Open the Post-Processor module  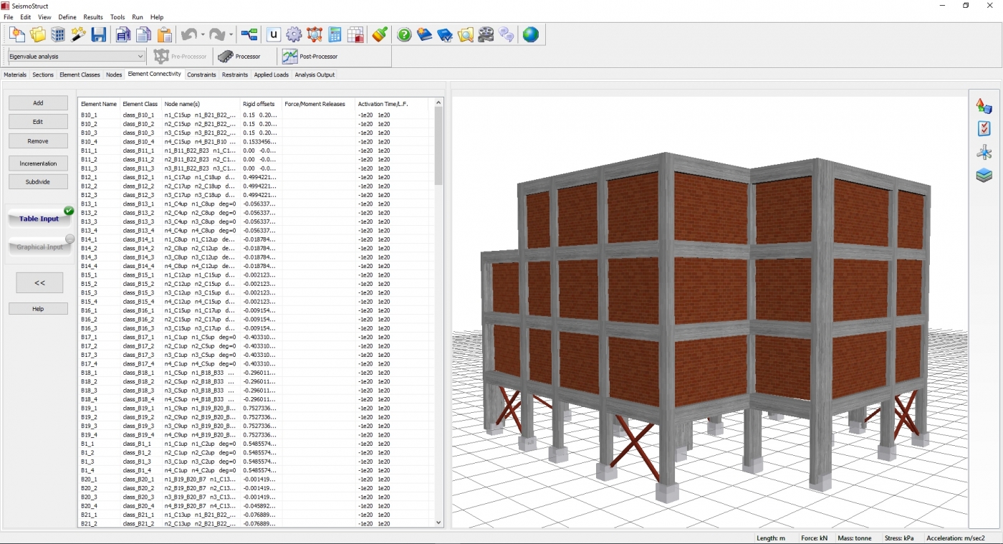coord(310,57)
